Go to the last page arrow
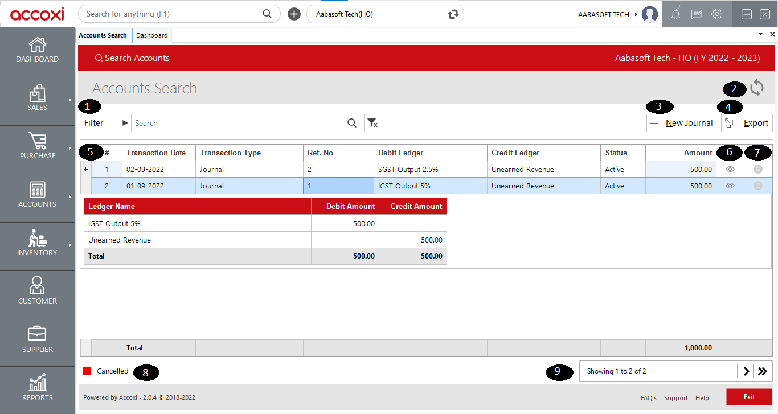The width and height of the screenshot is (778, 414). pos(763,371)
